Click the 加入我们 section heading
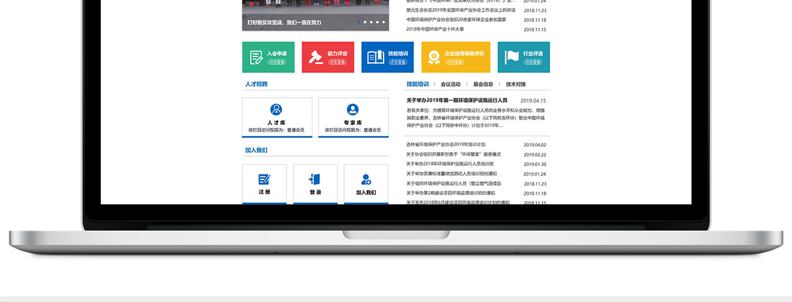Viewport: 792px width, 302px height. click(256, 150)
